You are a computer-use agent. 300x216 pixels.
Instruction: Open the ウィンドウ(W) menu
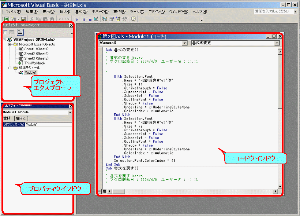[x=179, y=12]
